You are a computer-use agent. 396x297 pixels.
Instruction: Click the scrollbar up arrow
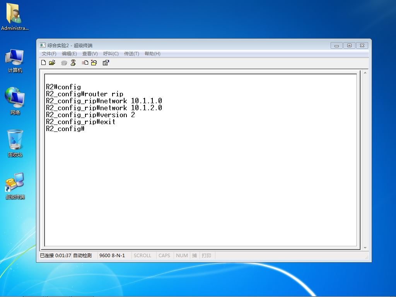365,73
